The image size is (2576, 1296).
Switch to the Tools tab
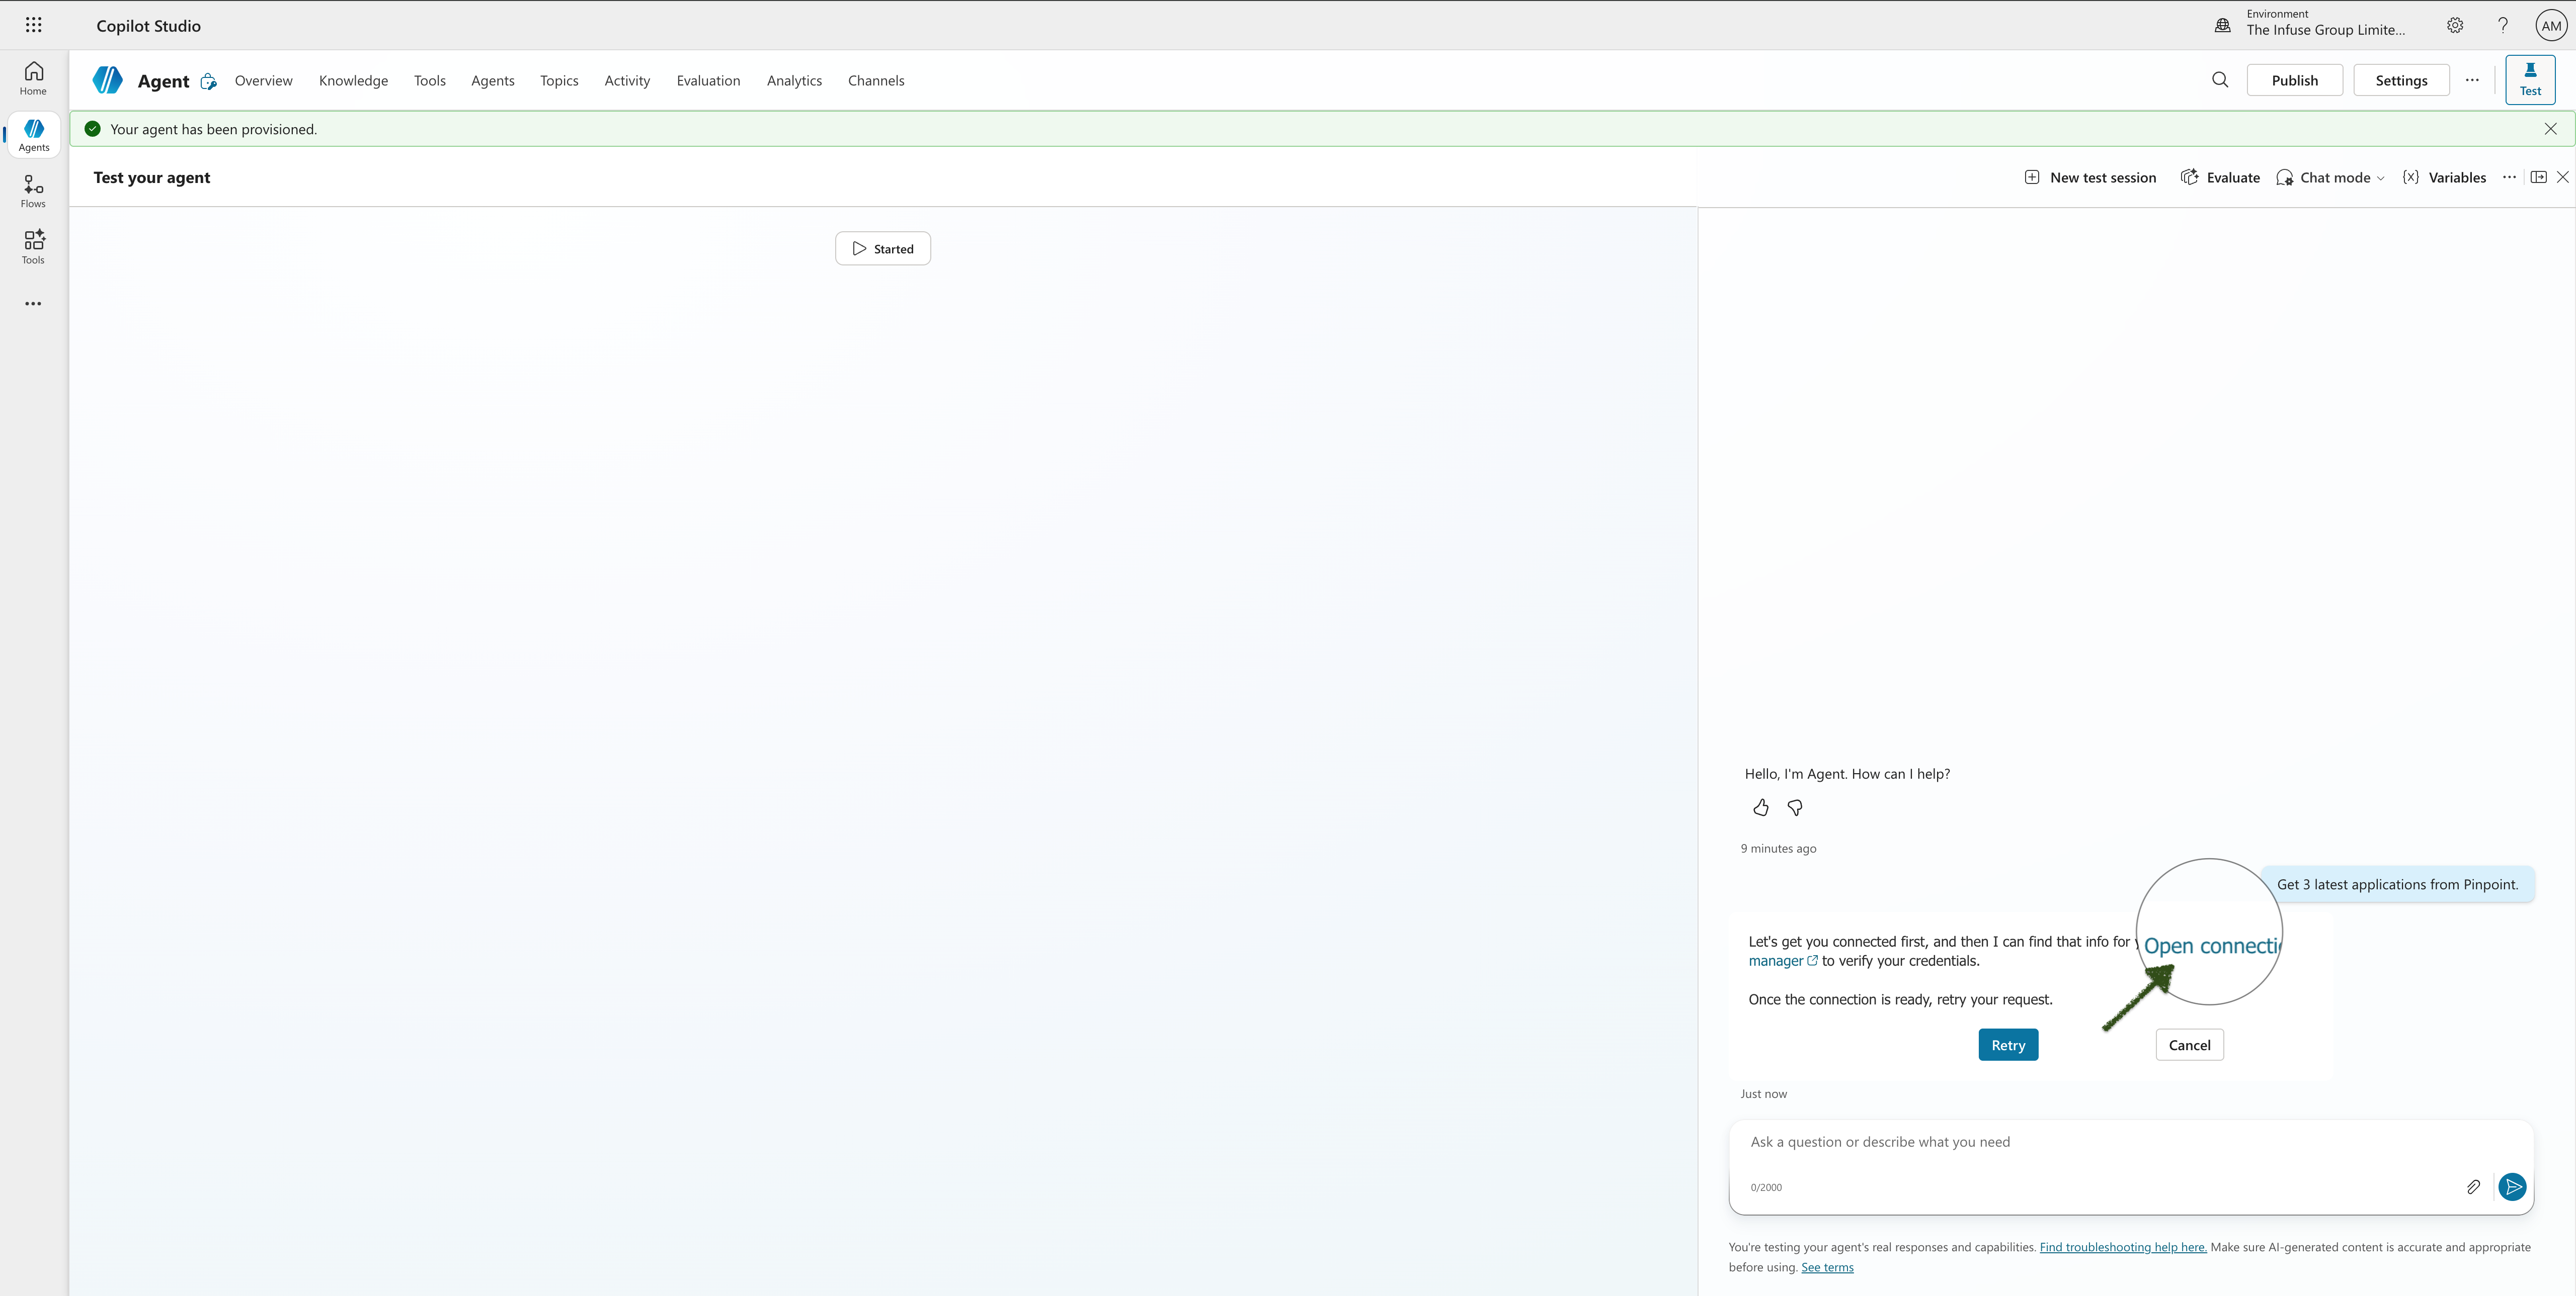pyautogui.click(x=430, y=81)
